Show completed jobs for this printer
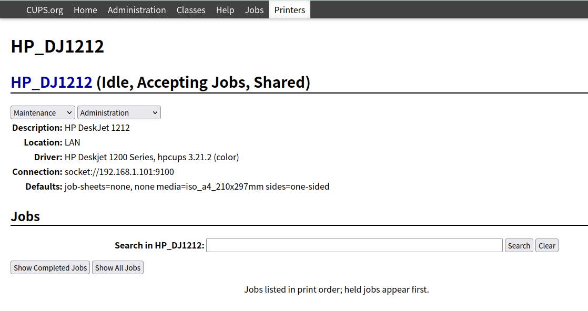 [x=50, y=268]
